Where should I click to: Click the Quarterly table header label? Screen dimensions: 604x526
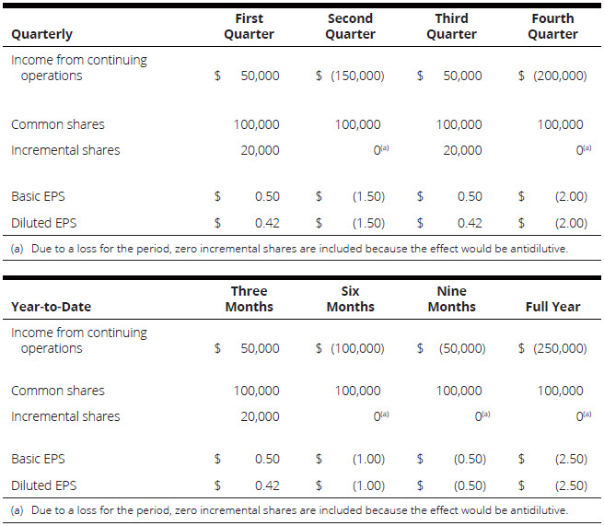click(41, 35)
